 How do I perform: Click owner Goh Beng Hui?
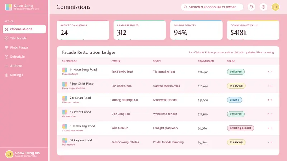pos(121,114)
